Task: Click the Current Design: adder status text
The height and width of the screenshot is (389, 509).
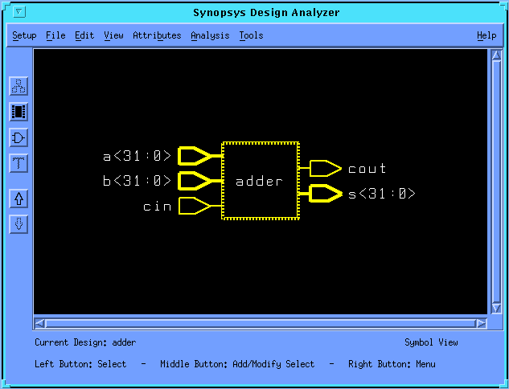Action: (85, 342)
